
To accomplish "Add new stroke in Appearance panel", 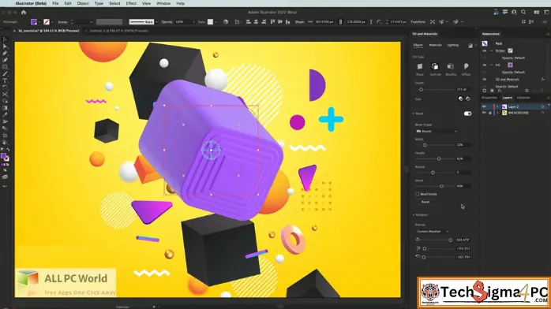I will [485, 91].
